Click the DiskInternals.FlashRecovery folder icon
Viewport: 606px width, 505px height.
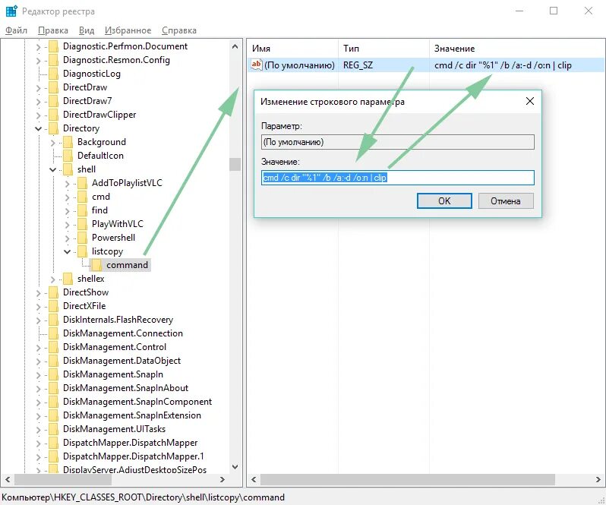point(54,320)
